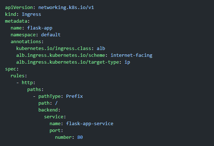Click the alb ingress class value
This screenshot has height=146, width=214.
click(x=101, y=49)
